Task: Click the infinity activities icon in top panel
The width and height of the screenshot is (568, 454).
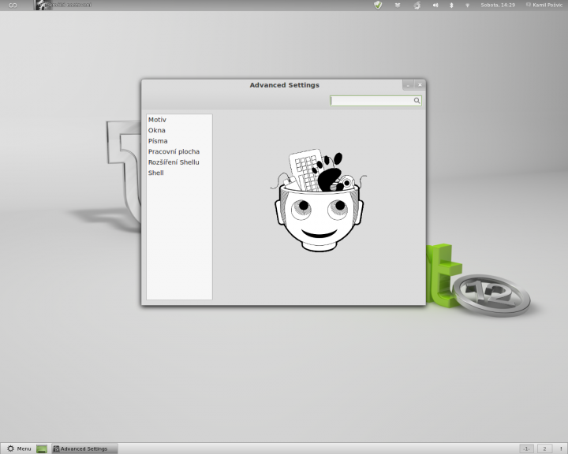Action: pyautogui.click(x=13, y=5)
